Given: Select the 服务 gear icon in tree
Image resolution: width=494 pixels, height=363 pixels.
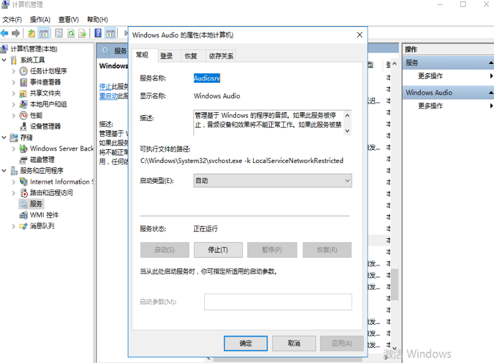Looking at the screenshot, I should (x=23, y=204).
